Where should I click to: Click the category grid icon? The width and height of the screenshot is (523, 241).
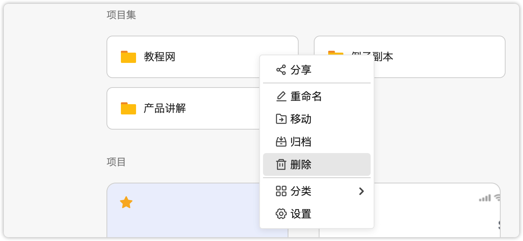coord(281,191)
